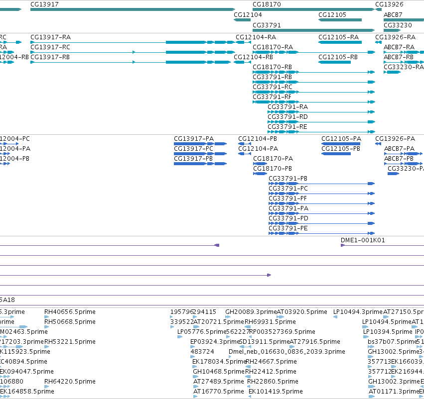Screen dimensions: 424x399
Task: Select the ABCB7-RA transcript label
Action: pyautogui.click(x=399, y=47)
